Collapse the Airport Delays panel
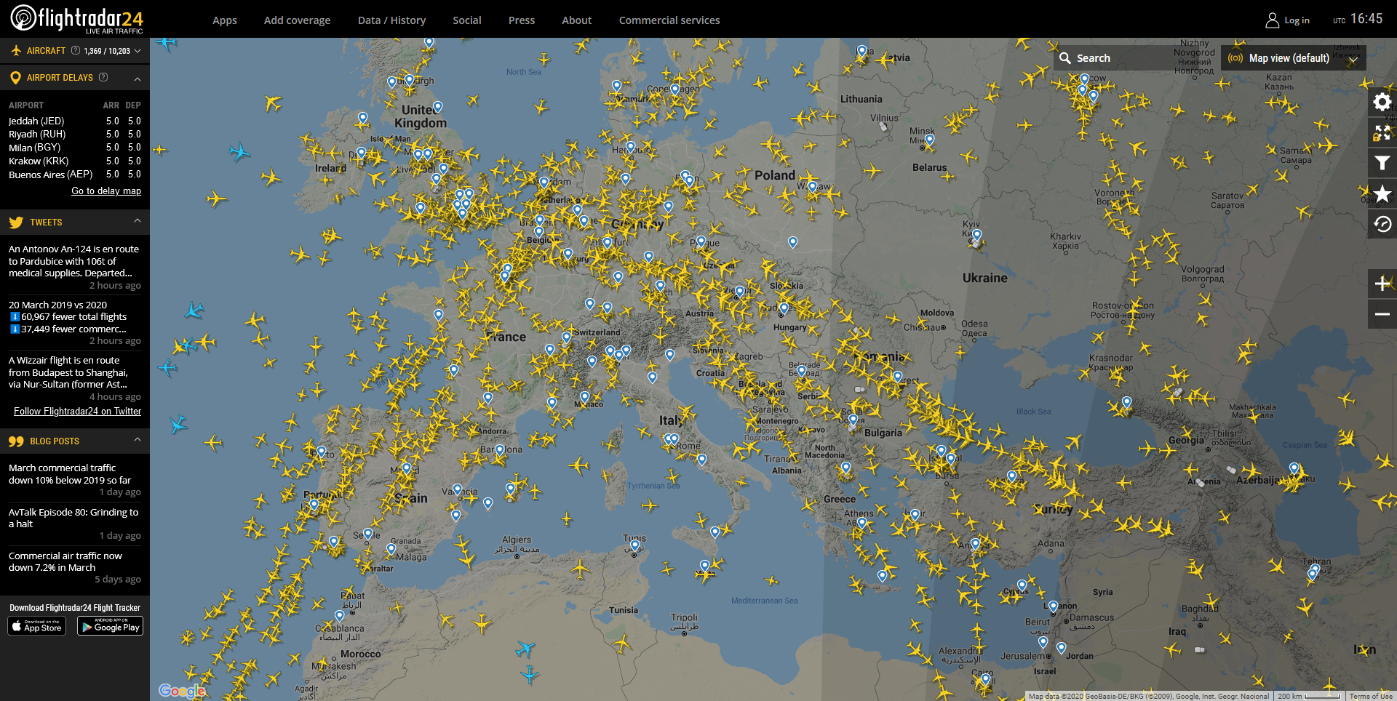Viewport: 1397px width, 701px height. coord(138,78)
